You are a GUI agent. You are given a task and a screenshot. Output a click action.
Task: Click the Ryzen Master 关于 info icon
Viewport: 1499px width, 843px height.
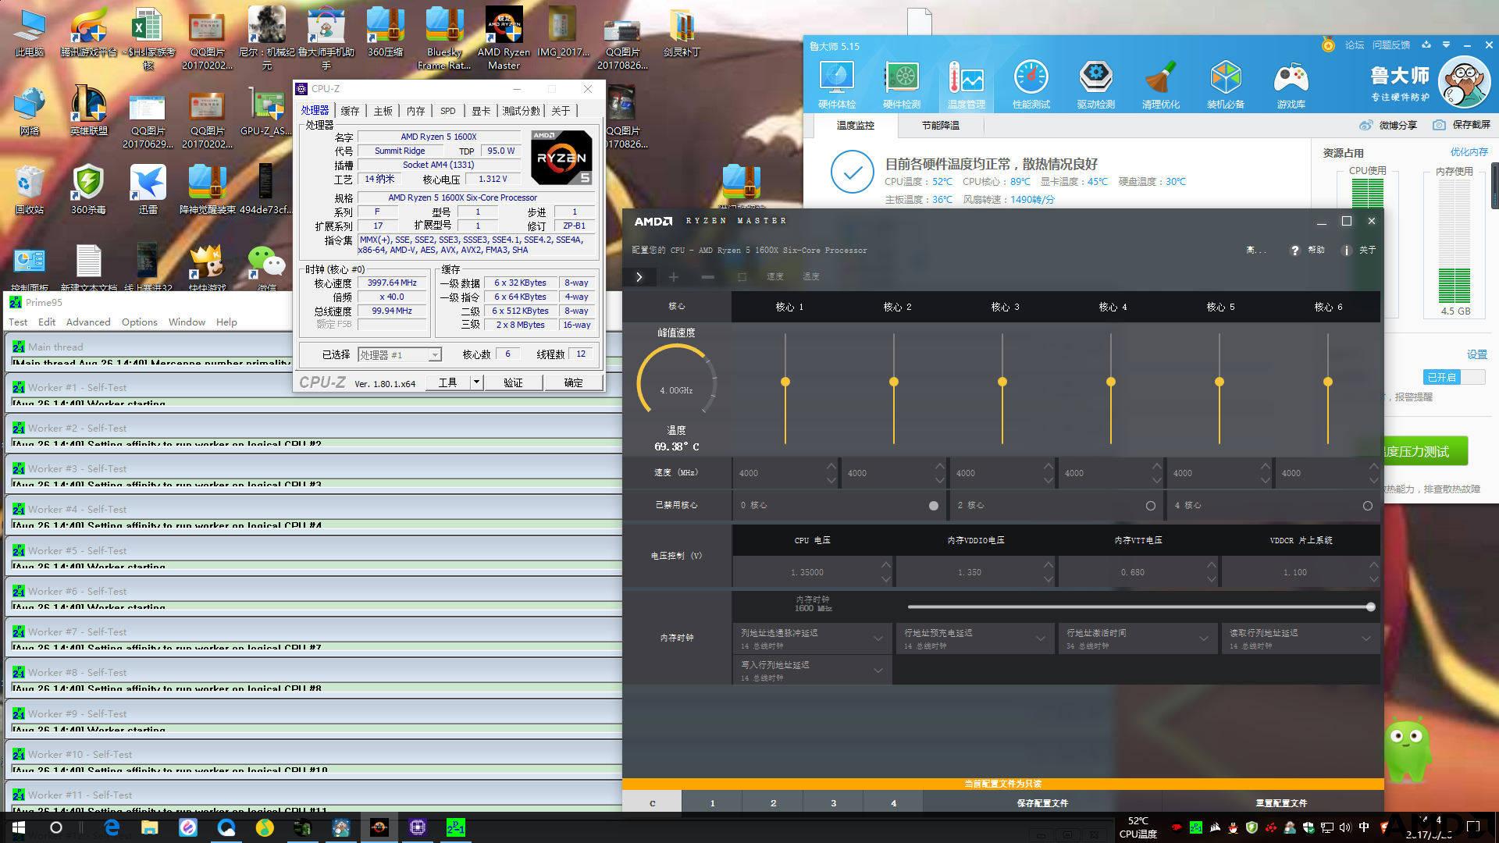coord(1346,251)
